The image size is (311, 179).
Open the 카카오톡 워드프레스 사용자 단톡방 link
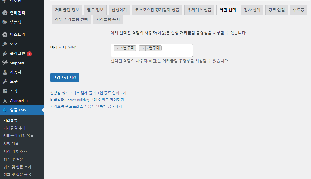coord(86,106)
